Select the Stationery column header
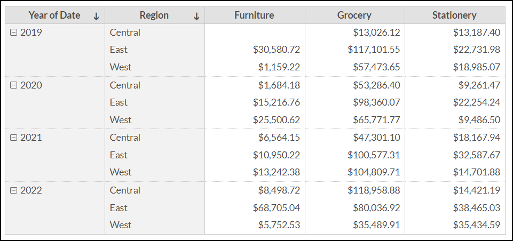Image resolution: width=513 pixels, height=241 pixels. 454,15
